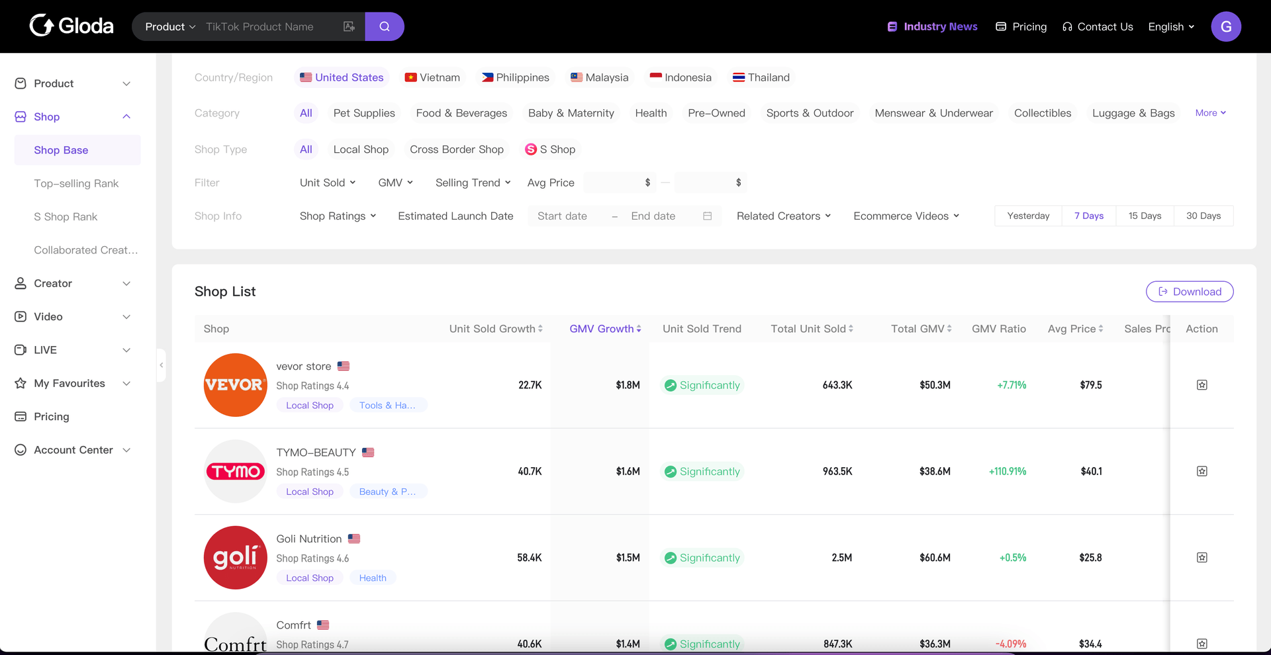Open the user avatar G profile
Viewport: 1271px width, 655px height.
(x=1225, y=26)
